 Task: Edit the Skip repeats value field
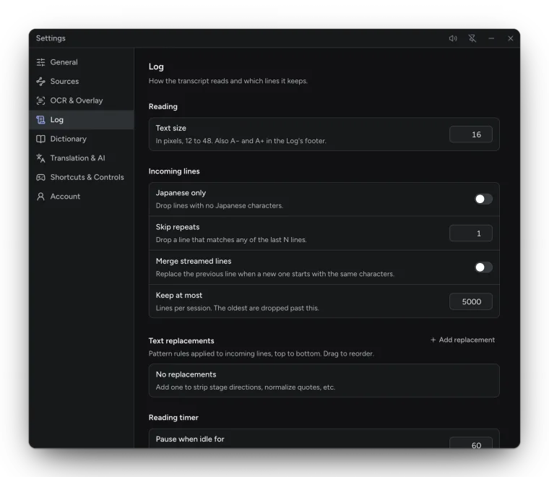pyautogui.click(x=470, y=233)
